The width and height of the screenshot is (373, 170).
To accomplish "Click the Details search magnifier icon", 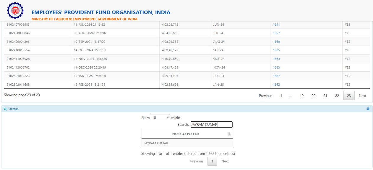I will pos(5,109).
